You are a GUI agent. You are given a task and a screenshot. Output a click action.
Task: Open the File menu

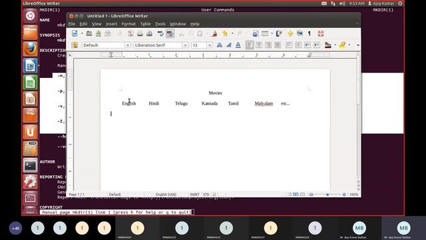click(72, 24)
